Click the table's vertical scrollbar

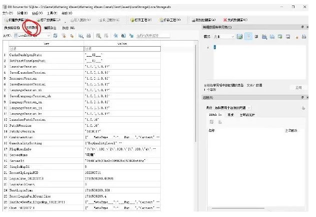(x=195, y=93)
